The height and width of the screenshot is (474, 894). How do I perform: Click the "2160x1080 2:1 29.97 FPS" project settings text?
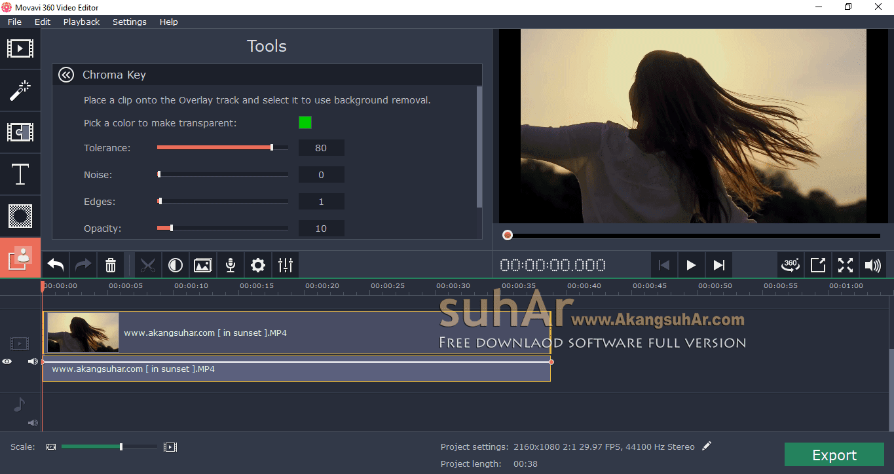click(x=569, y=447)
